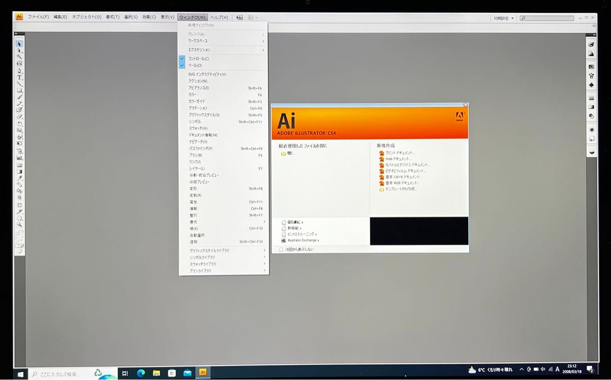Click the Windows Start button
Viewport: 611px width, 380px height.
click(21, 374)
